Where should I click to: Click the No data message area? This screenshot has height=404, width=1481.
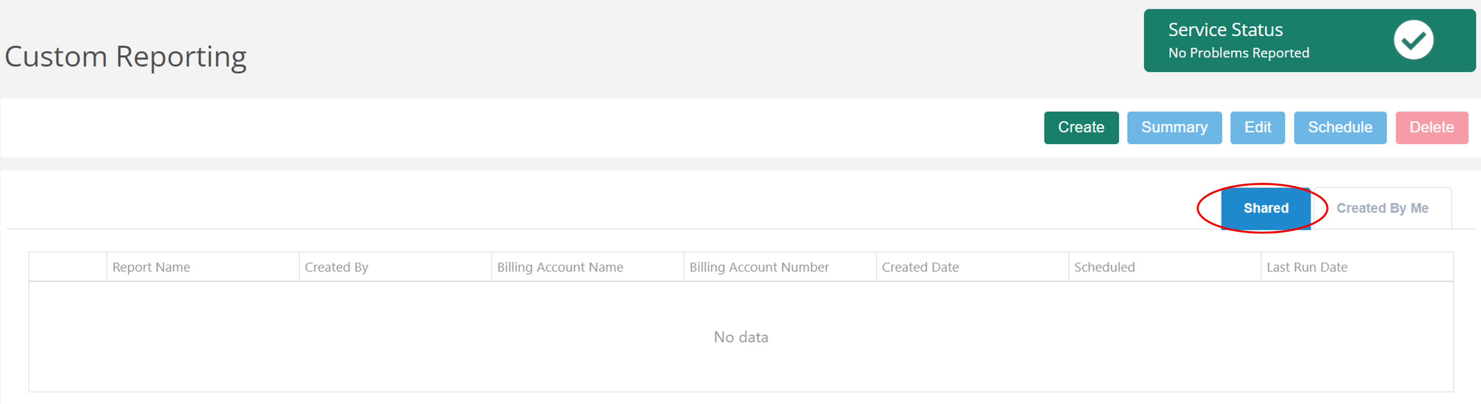click(740, 337)
